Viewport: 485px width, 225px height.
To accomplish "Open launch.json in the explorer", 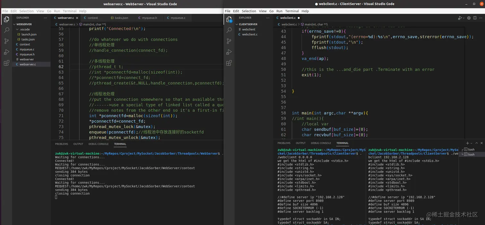I will click(29, 34).
